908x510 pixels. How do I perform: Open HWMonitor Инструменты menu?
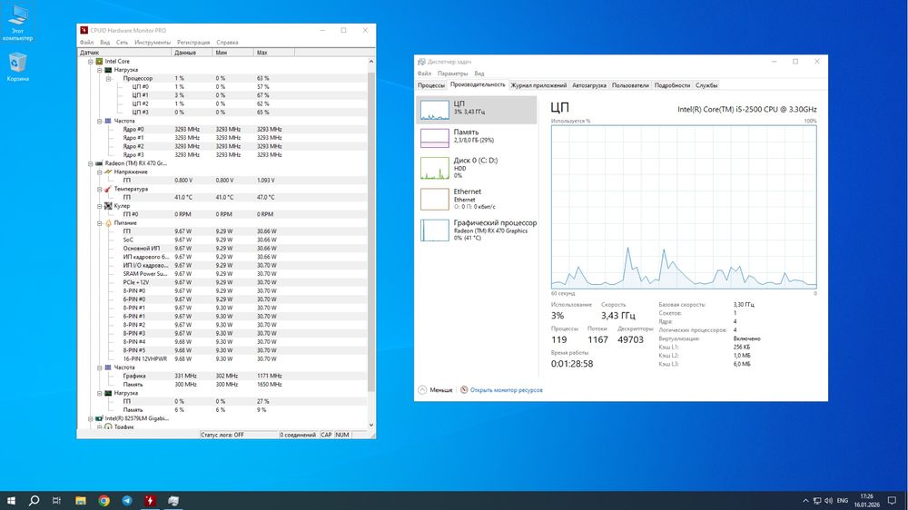(x=153, y=43)
